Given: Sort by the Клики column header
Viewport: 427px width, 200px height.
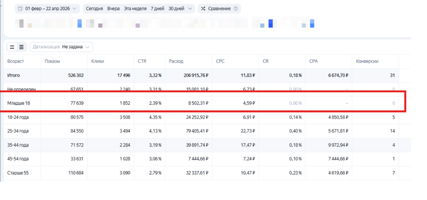Looking at the screenshot, I should [x=98, y=61].
